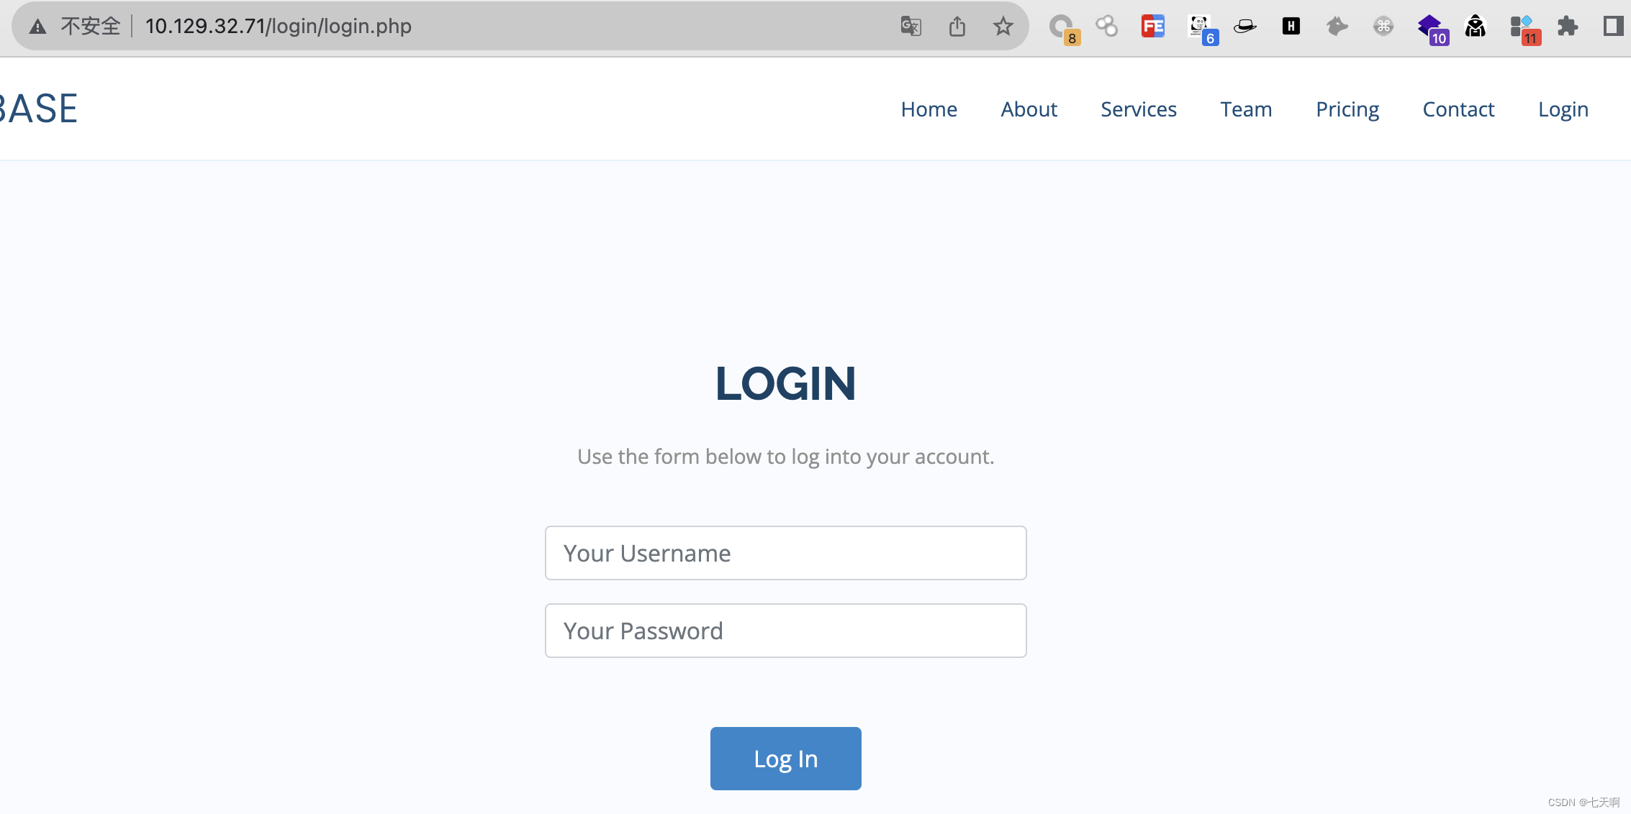Click the red notification badge extension icon
Screen dimensions: 1631x814
click(1521, 26)
